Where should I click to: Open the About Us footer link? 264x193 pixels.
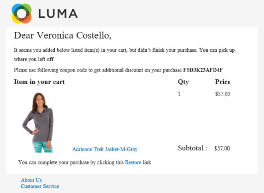point(31,180)
